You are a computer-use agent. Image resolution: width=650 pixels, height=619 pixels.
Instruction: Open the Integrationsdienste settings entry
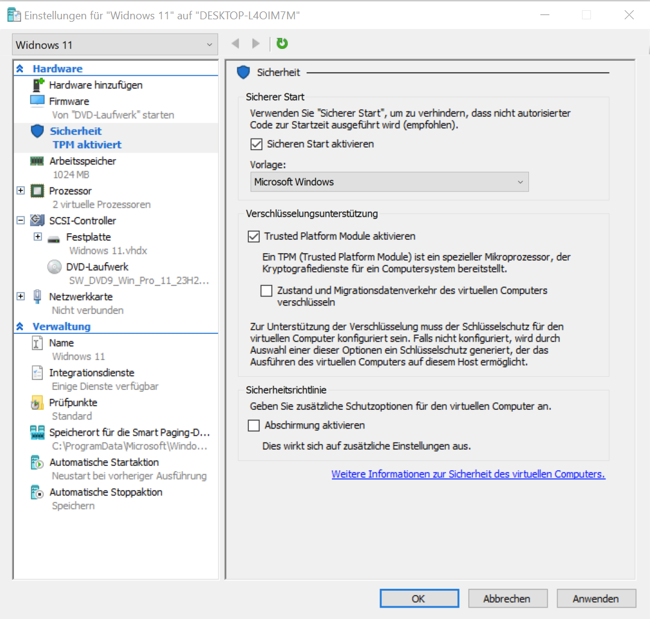[x=92, y=372]
